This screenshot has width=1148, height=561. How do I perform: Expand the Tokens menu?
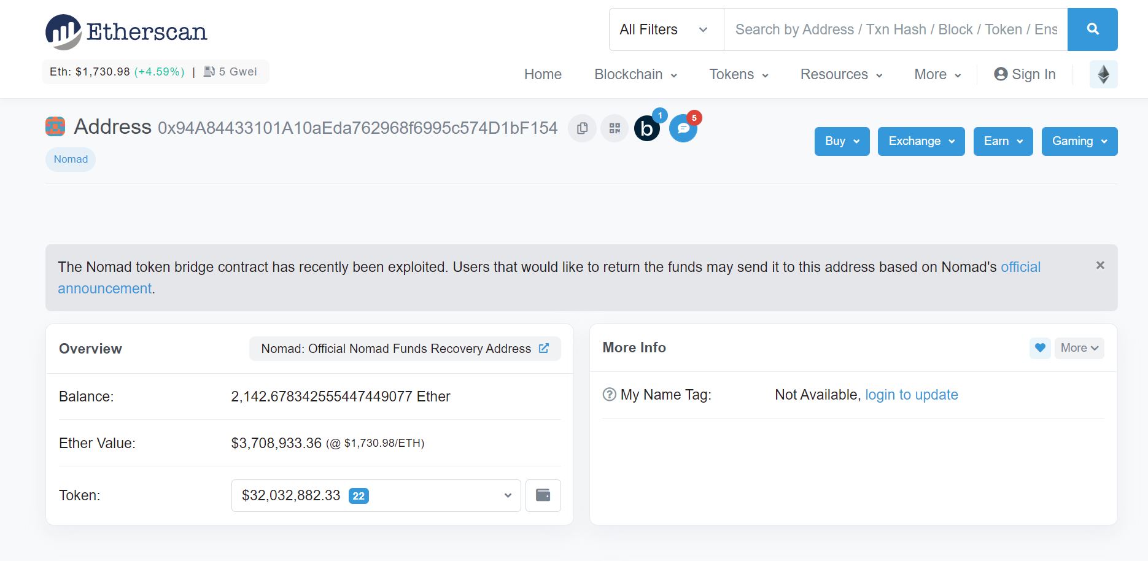coord(739,74)
